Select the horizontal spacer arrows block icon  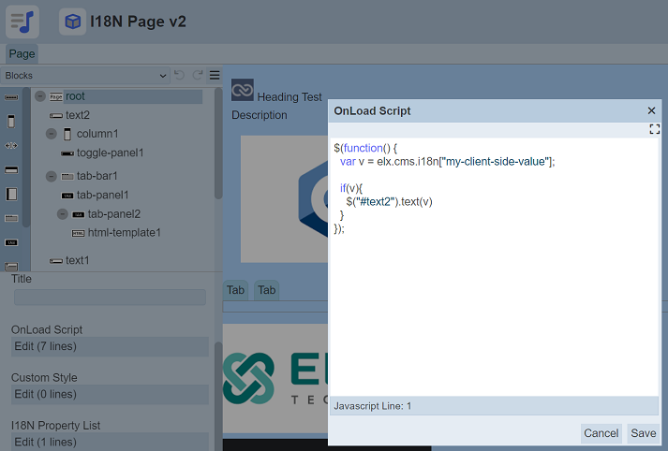(x=11, y=145)
